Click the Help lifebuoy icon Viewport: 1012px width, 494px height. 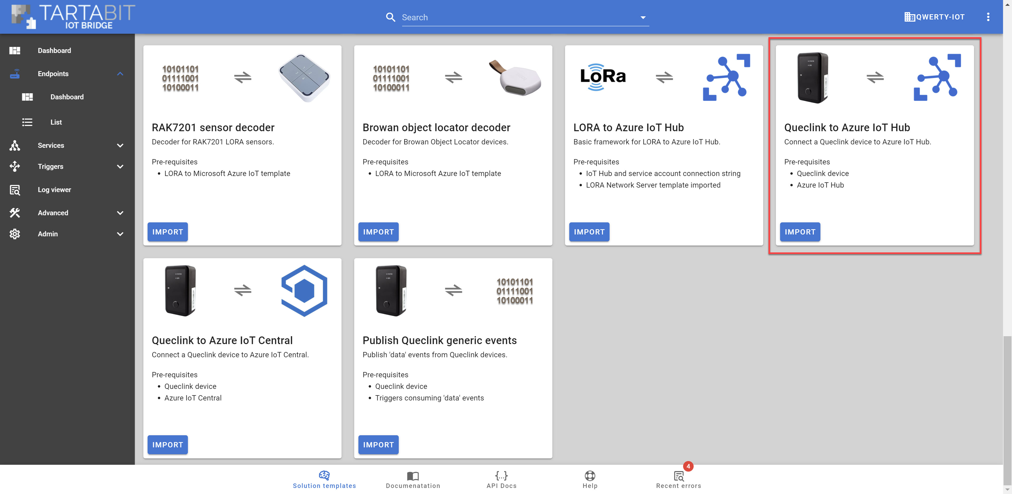(x=590, y=476)
